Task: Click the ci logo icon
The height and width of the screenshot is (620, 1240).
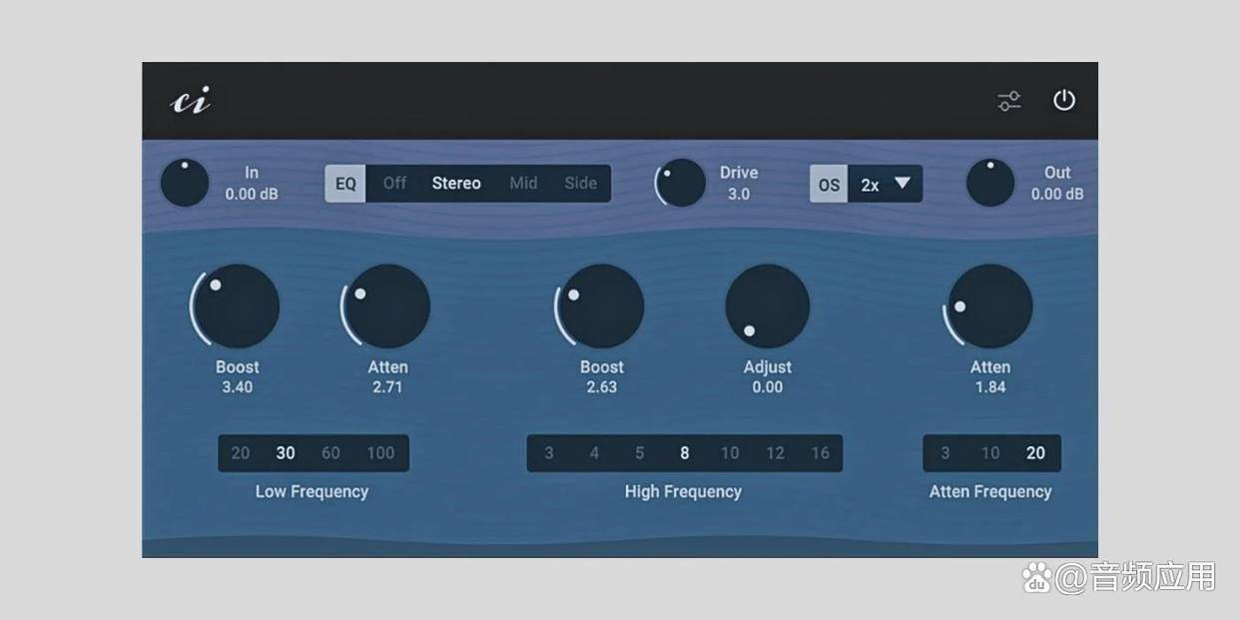Action: (191, 101)
